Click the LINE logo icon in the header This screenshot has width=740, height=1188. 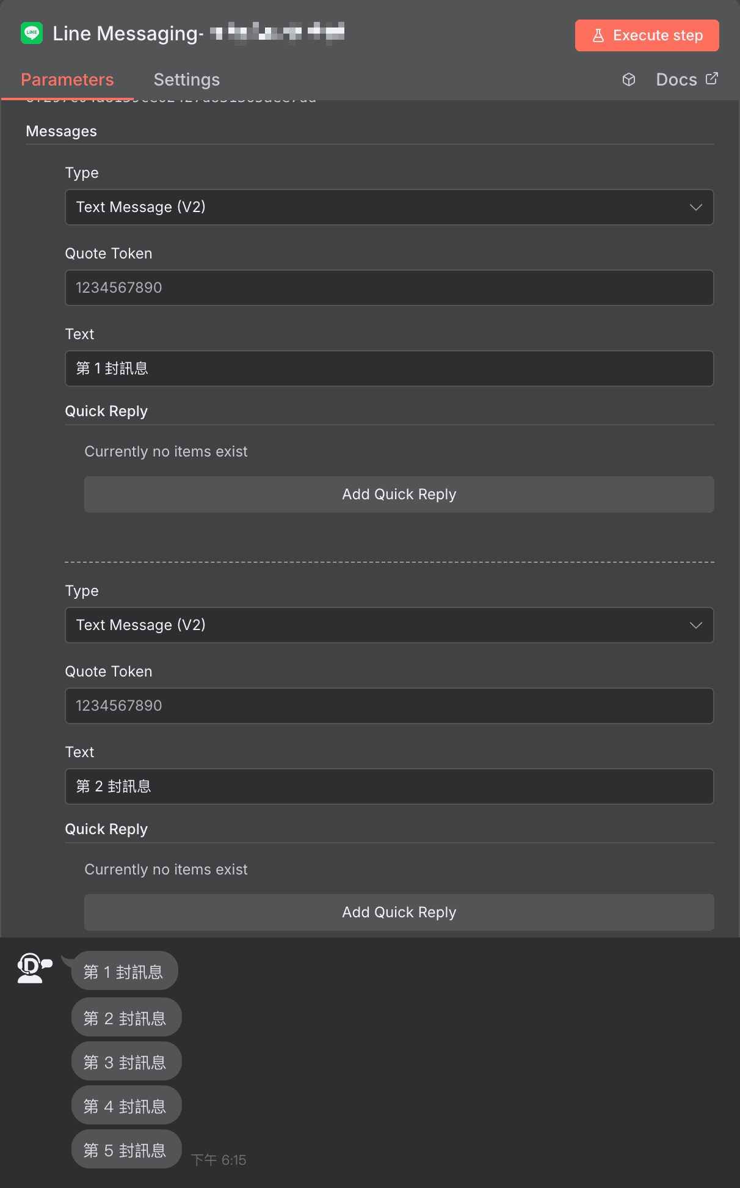[x=32, y=34]
